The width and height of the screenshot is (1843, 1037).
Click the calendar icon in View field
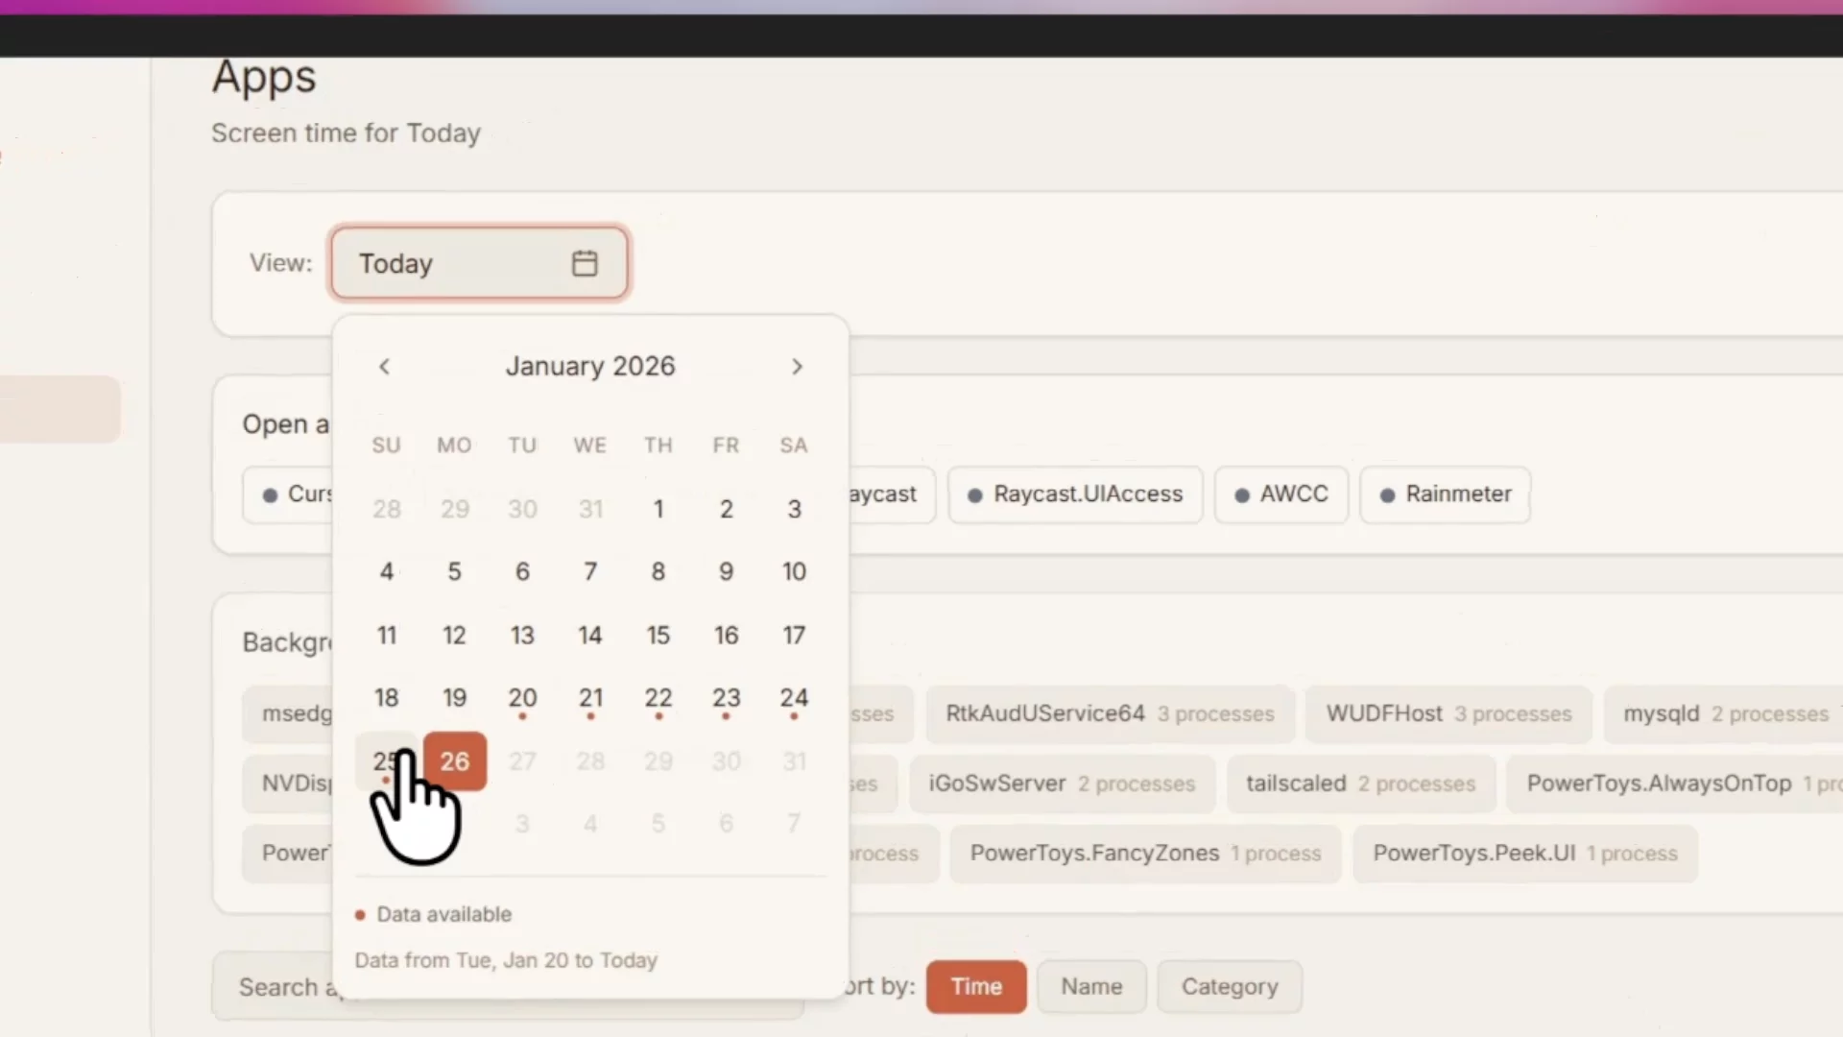585,263
